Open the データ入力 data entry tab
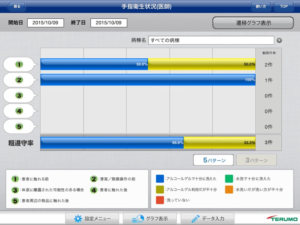The height and width of the screenshot is (225, 300). pyautogui.click(x=208, y=219)
